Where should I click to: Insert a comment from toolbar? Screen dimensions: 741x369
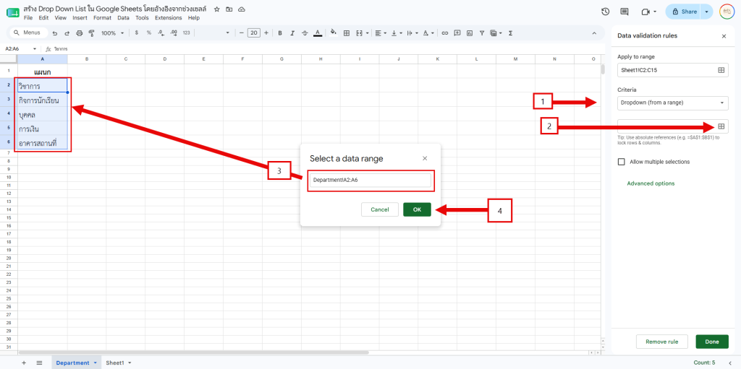457,33
